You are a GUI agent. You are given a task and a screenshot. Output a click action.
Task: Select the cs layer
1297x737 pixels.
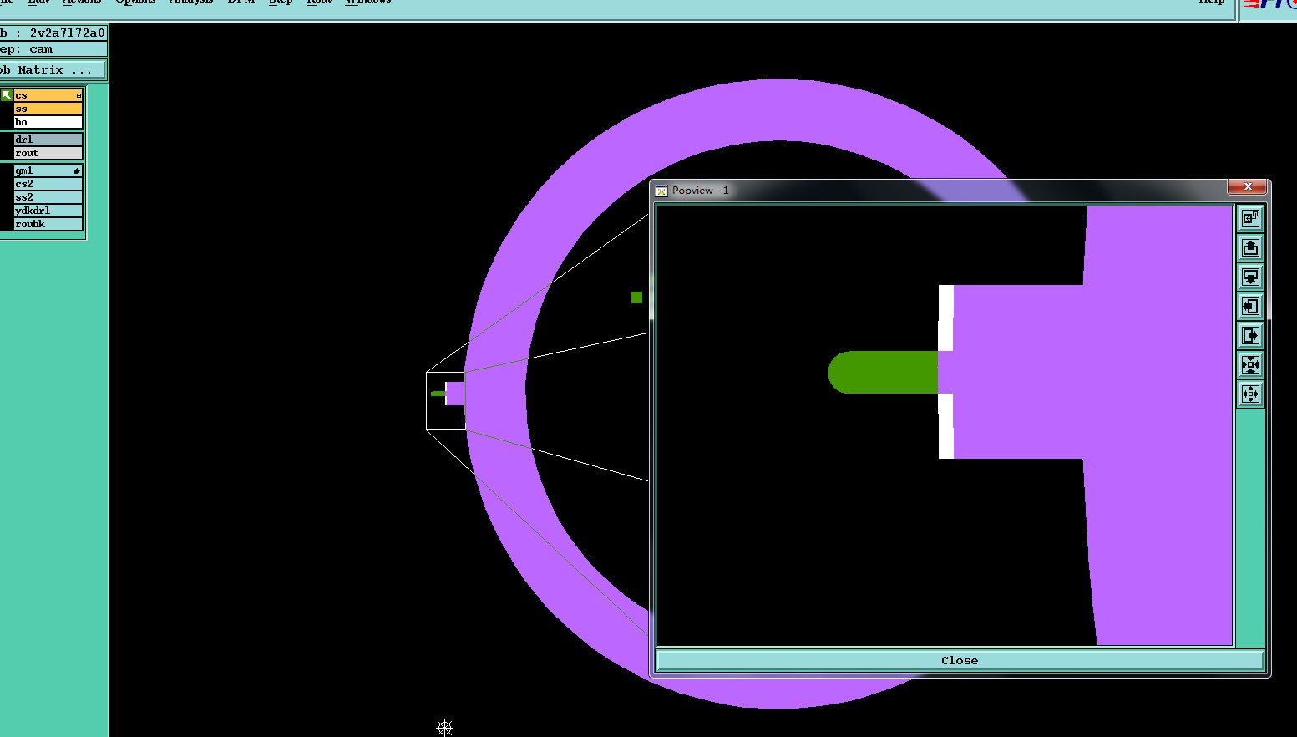[48, 95]
